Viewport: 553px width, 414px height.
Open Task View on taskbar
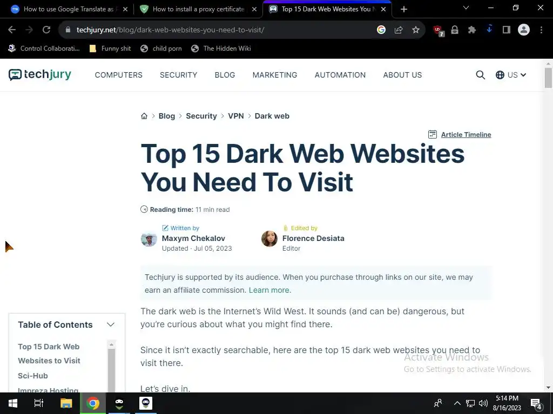39,403
